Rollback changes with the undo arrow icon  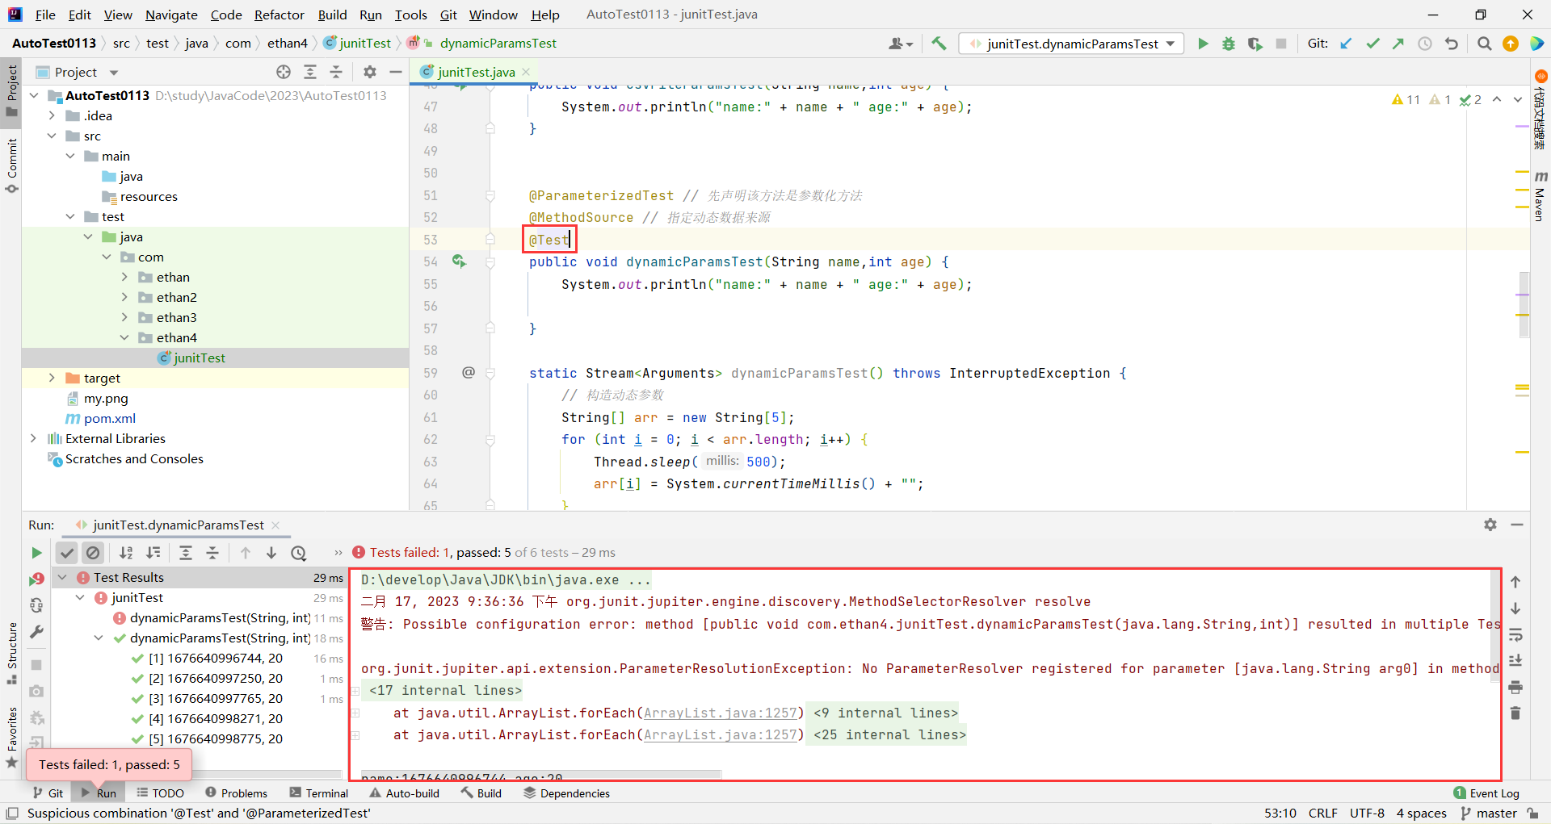click(1452, 44)
